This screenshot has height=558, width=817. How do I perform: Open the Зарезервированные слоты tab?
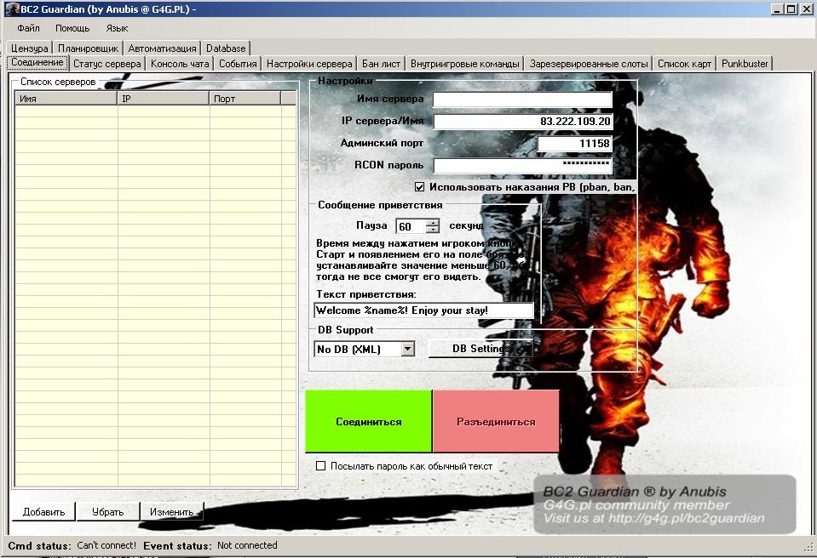(x=589, y=64)
